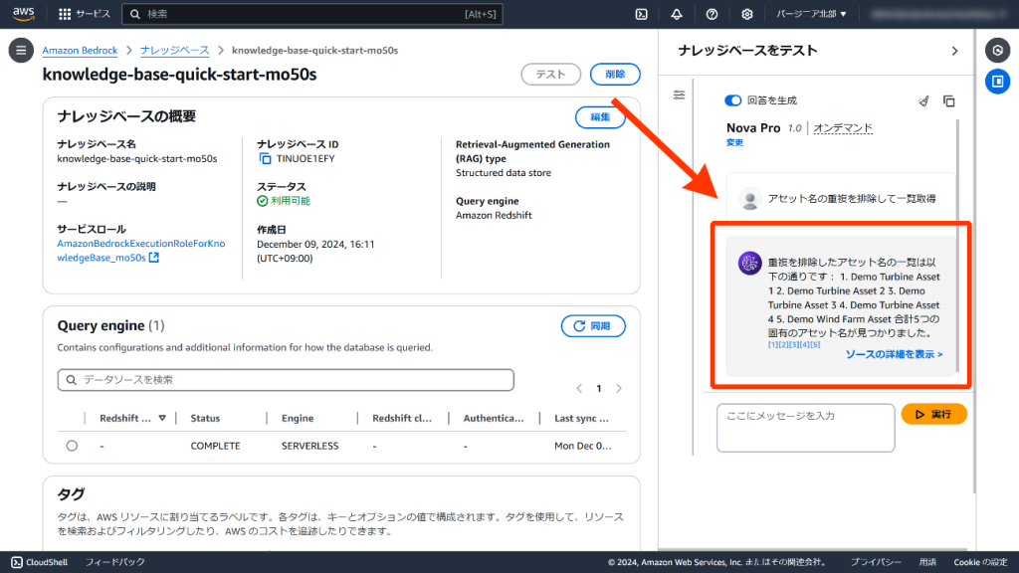The image size is (1019, 573).
Task: Click the 編集 edit button
Action: [x=600, y=117]
